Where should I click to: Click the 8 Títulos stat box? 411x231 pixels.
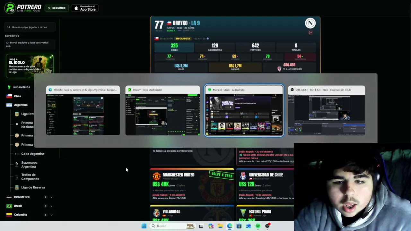296,47
